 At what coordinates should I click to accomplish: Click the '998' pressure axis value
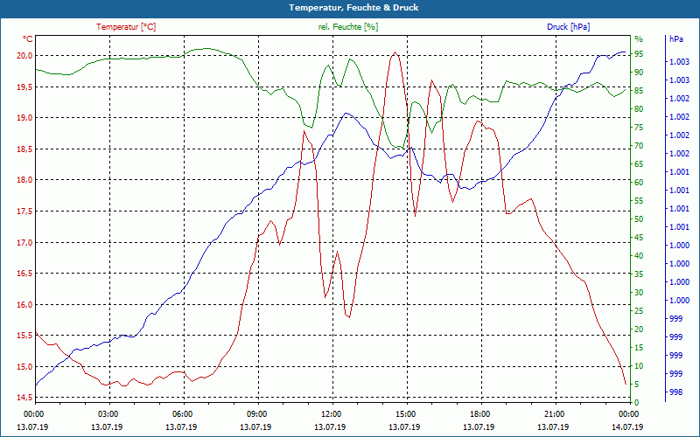pyautogui.click(x=675, y=392)
